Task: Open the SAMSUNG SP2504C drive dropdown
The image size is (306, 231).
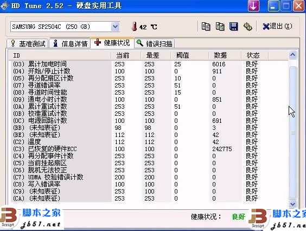Action: click(115, 27)
